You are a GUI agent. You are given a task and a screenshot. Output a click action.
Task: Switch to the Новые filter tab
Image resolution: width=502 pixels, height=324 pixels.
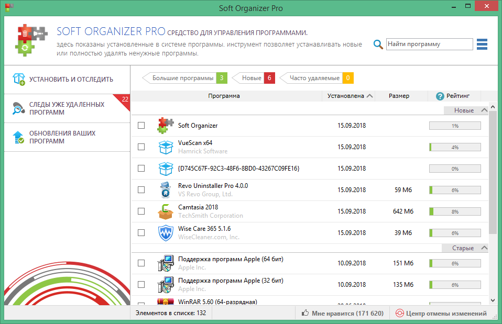(x=252, y=77)
